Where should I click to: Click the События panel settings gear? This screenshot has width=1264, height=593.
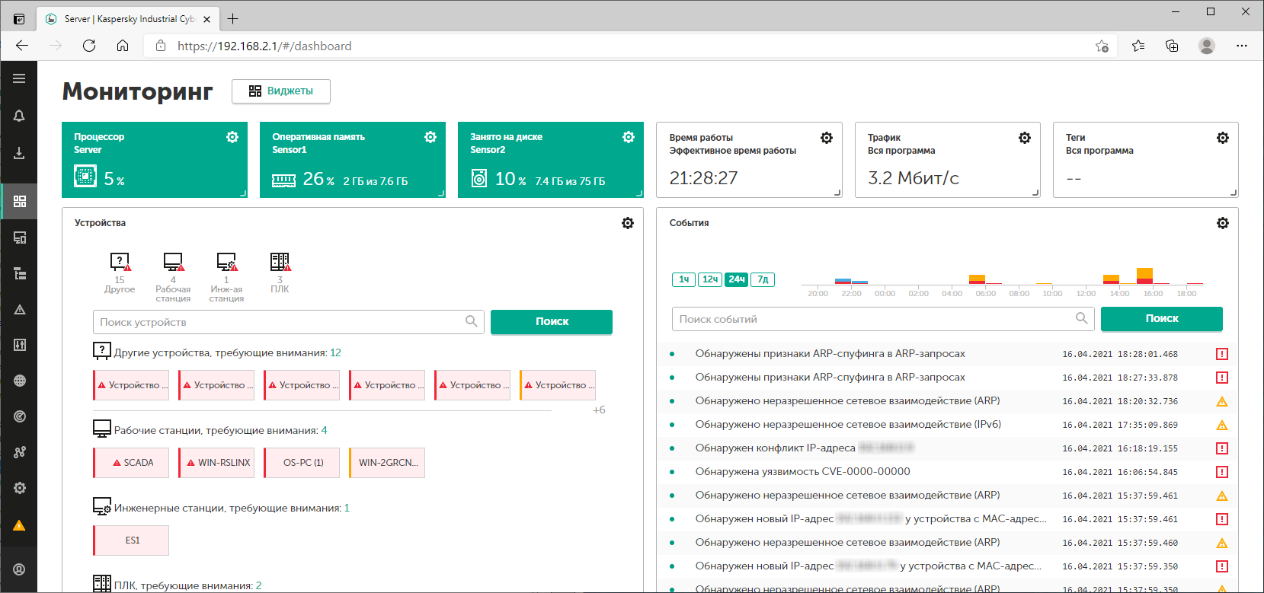coord(1223,223)
